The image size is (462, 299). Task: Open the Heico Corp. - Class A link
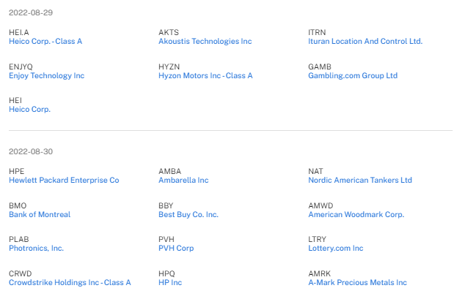click(x=45, y=42)
